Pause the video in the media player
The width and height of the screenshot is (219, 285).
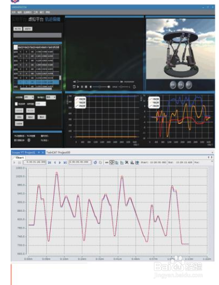tap(82, 87)
